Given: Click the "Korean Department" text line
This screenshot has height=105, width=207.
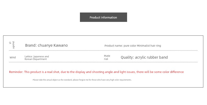Looking at the screenshot, I should [x=36, y=59].
